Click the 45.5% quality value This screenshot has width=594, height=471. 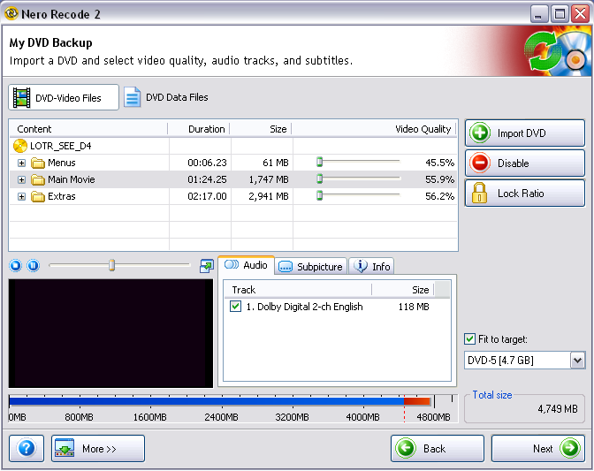coord(439,163)
